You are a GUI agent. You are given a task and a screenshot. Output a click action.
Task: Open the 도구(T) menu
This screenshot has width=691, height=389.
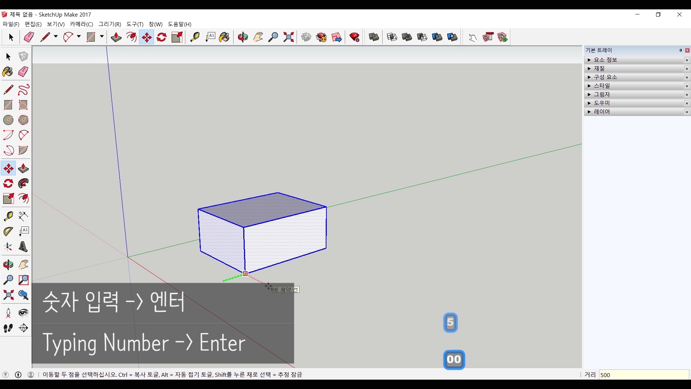click(x=135, y=24)
